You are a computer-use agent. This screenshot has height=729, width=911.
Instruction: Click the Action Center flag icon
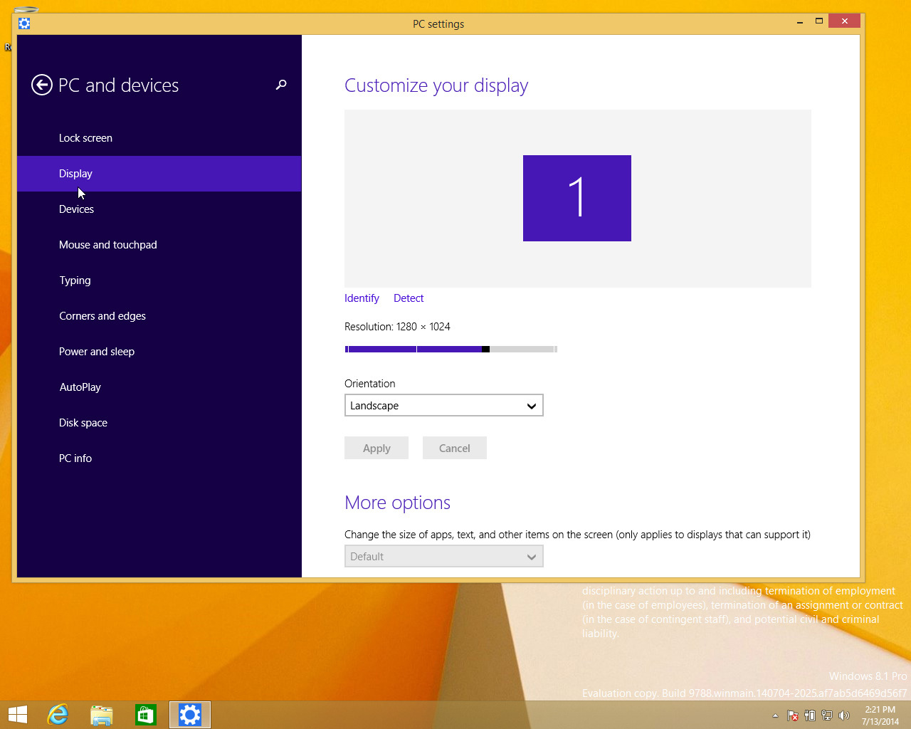pos(792,715)
